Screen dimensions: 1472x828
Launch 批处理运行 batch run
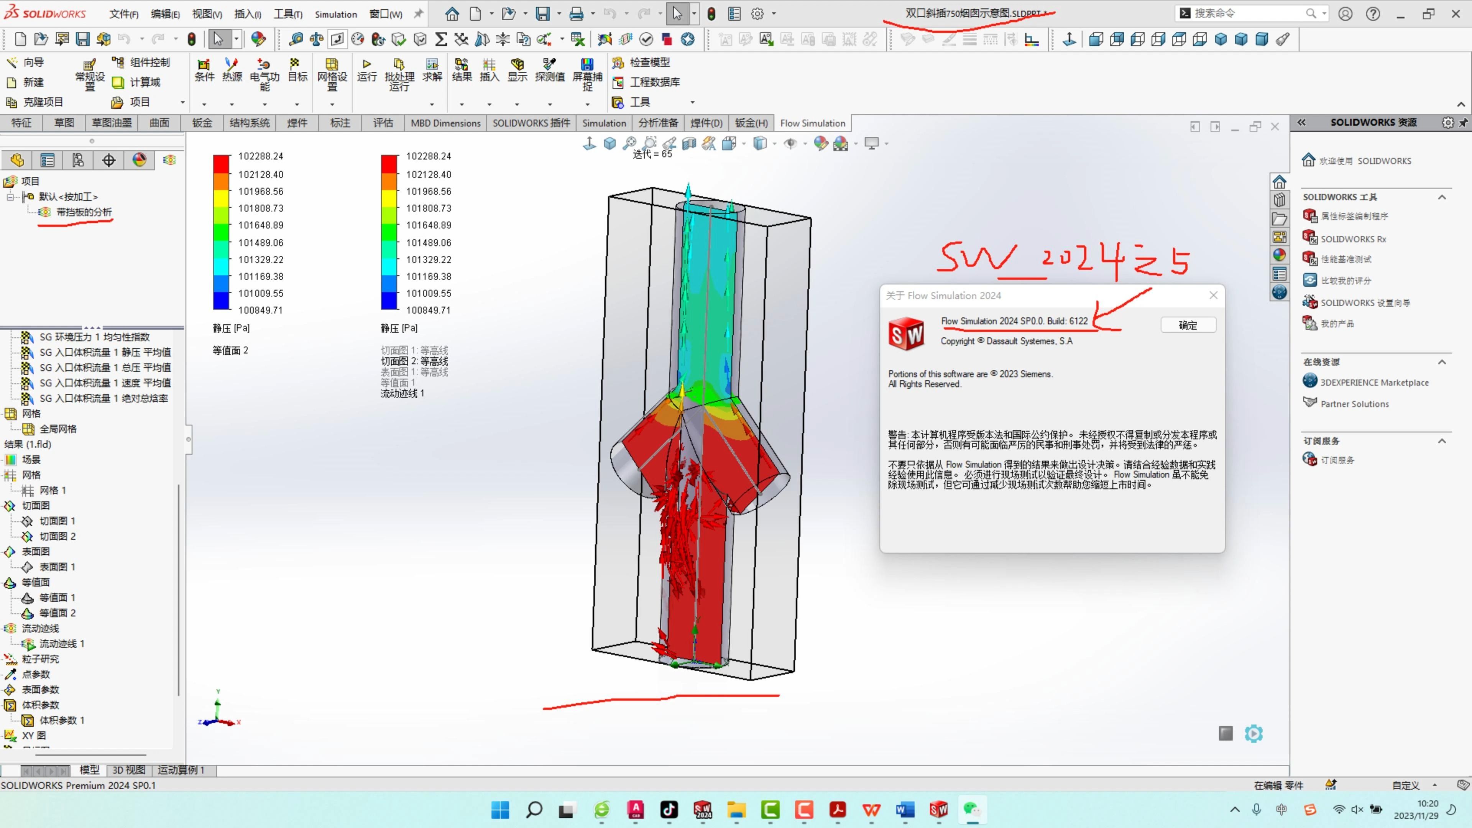[399, 74]
